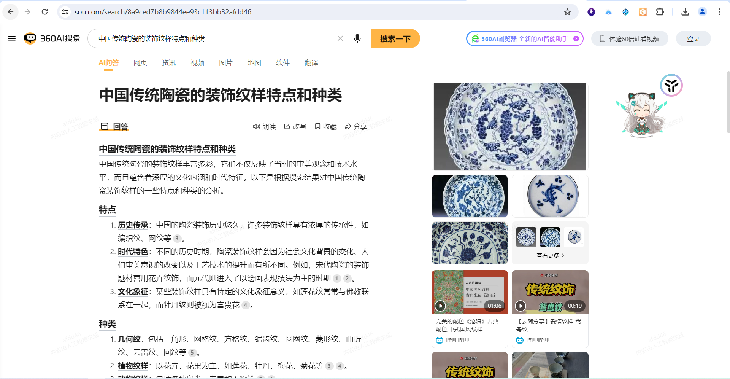Open the browser extensions puzzle icon
This screenshot has height=379, width=730.
(x=660, y=12)
